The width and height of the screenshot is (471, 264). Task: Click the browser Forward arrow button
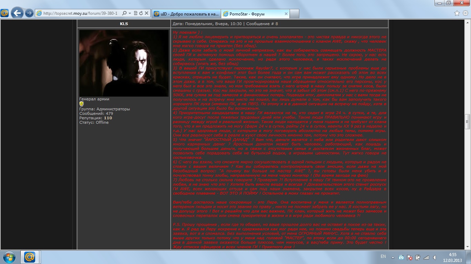29,13
